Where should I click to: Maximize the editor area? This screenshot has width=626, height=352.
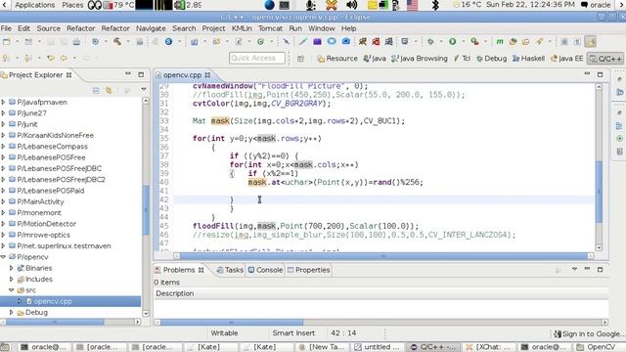point(600,74)
